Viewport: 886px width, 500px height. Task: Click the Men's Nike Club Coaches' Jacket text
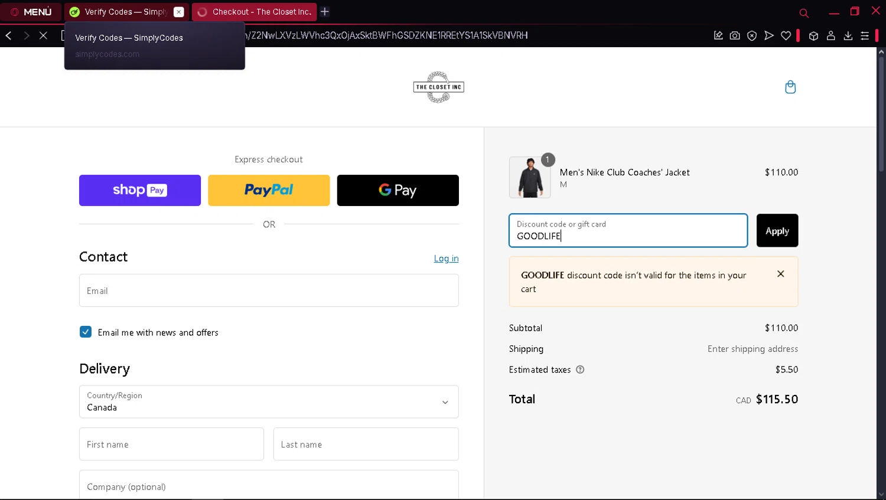pos(624,172)
